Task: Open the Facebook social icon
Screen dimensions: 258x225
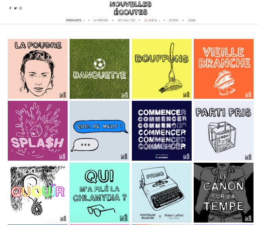Action: point(10,8)
